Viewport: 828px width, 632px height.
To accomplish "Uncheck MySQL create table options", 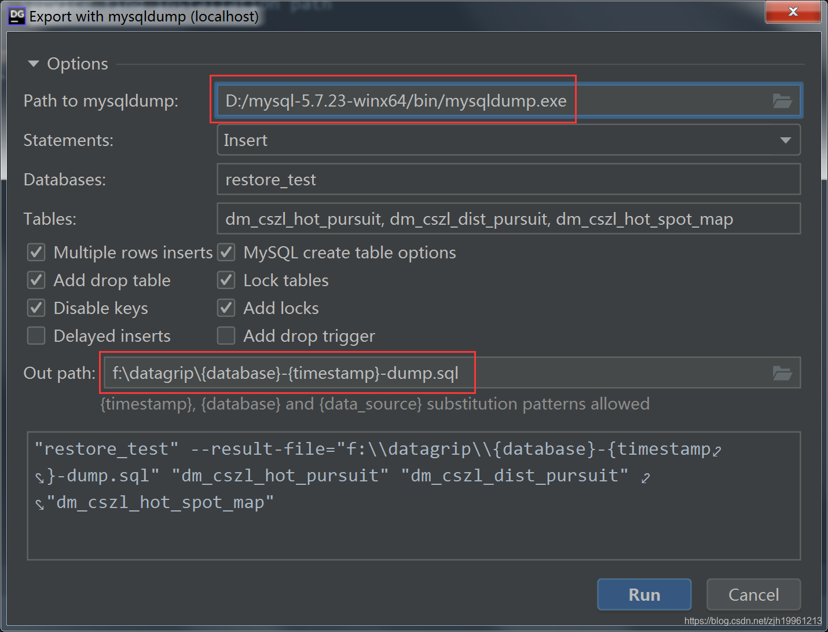I will (x=226, y=252).
